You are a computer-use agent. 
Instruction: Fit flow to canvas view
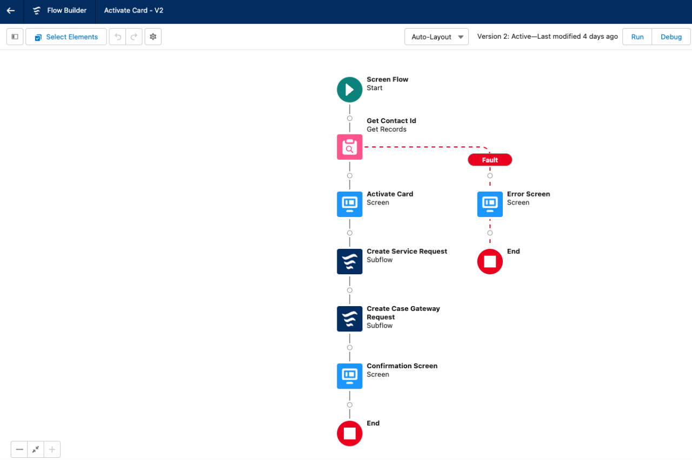pos(36,449)
